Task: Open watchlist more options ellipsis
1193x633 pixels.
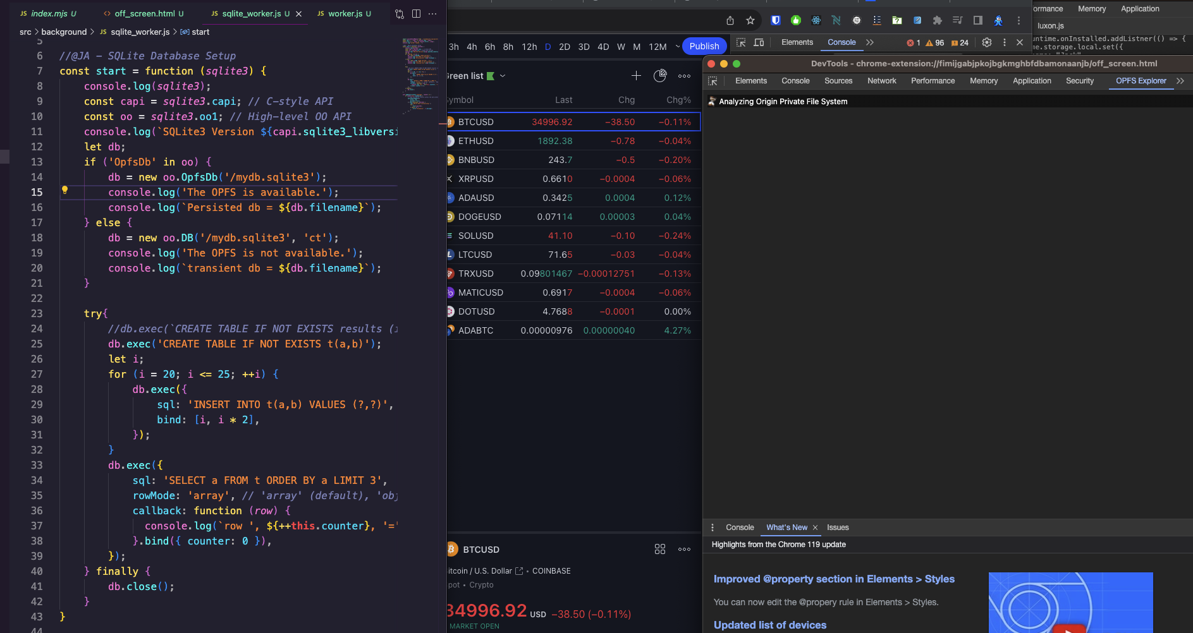Action: click(x=684, y=76)
